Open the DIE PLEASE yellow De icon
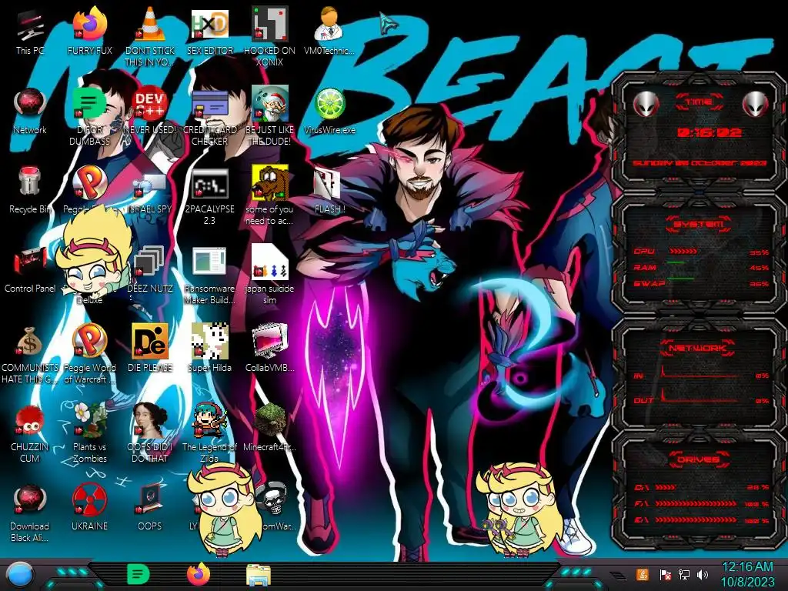Screen dimensions: 788x591 click(150, 348)
